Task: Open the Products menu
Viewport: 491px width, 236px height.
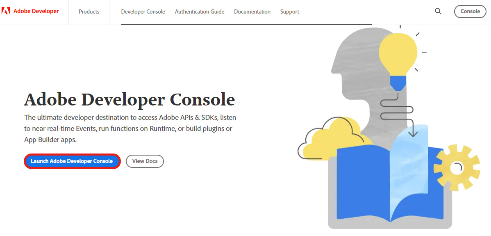Action: (89, 11)
